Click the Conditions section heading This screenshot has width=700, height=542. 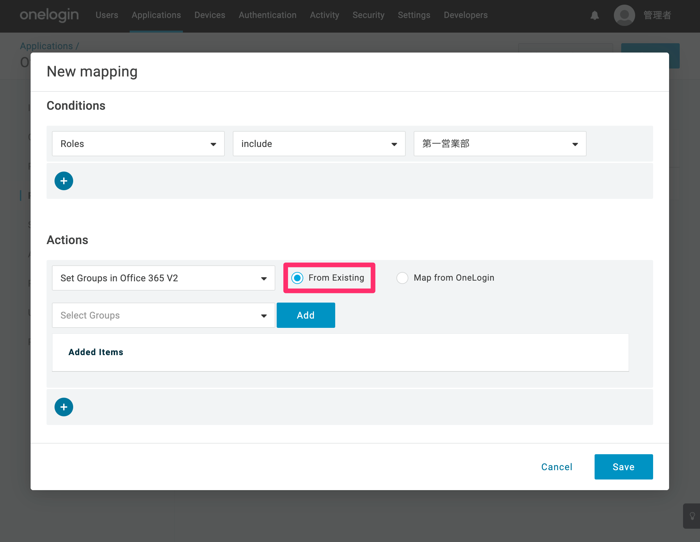pos(76,106)
